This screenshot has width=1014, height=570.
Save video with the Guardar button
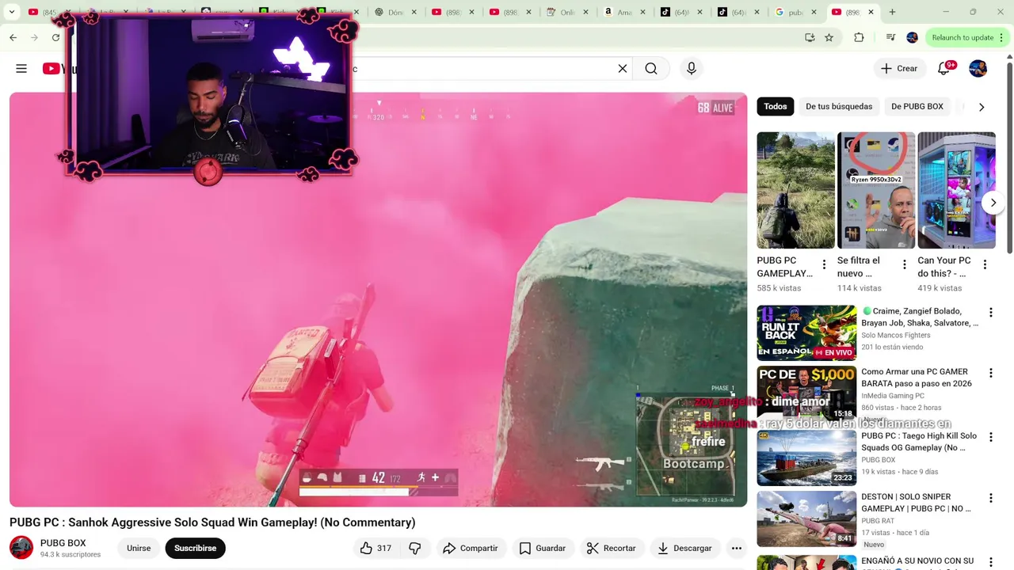pyautogui.click(x=543, y=548)
